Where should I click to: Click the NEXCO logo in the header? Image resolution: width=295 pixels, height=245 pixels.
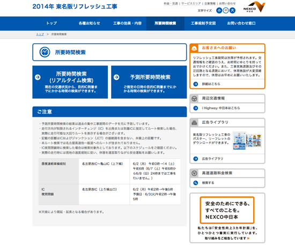pyautogui.click(x=254, y=7)
